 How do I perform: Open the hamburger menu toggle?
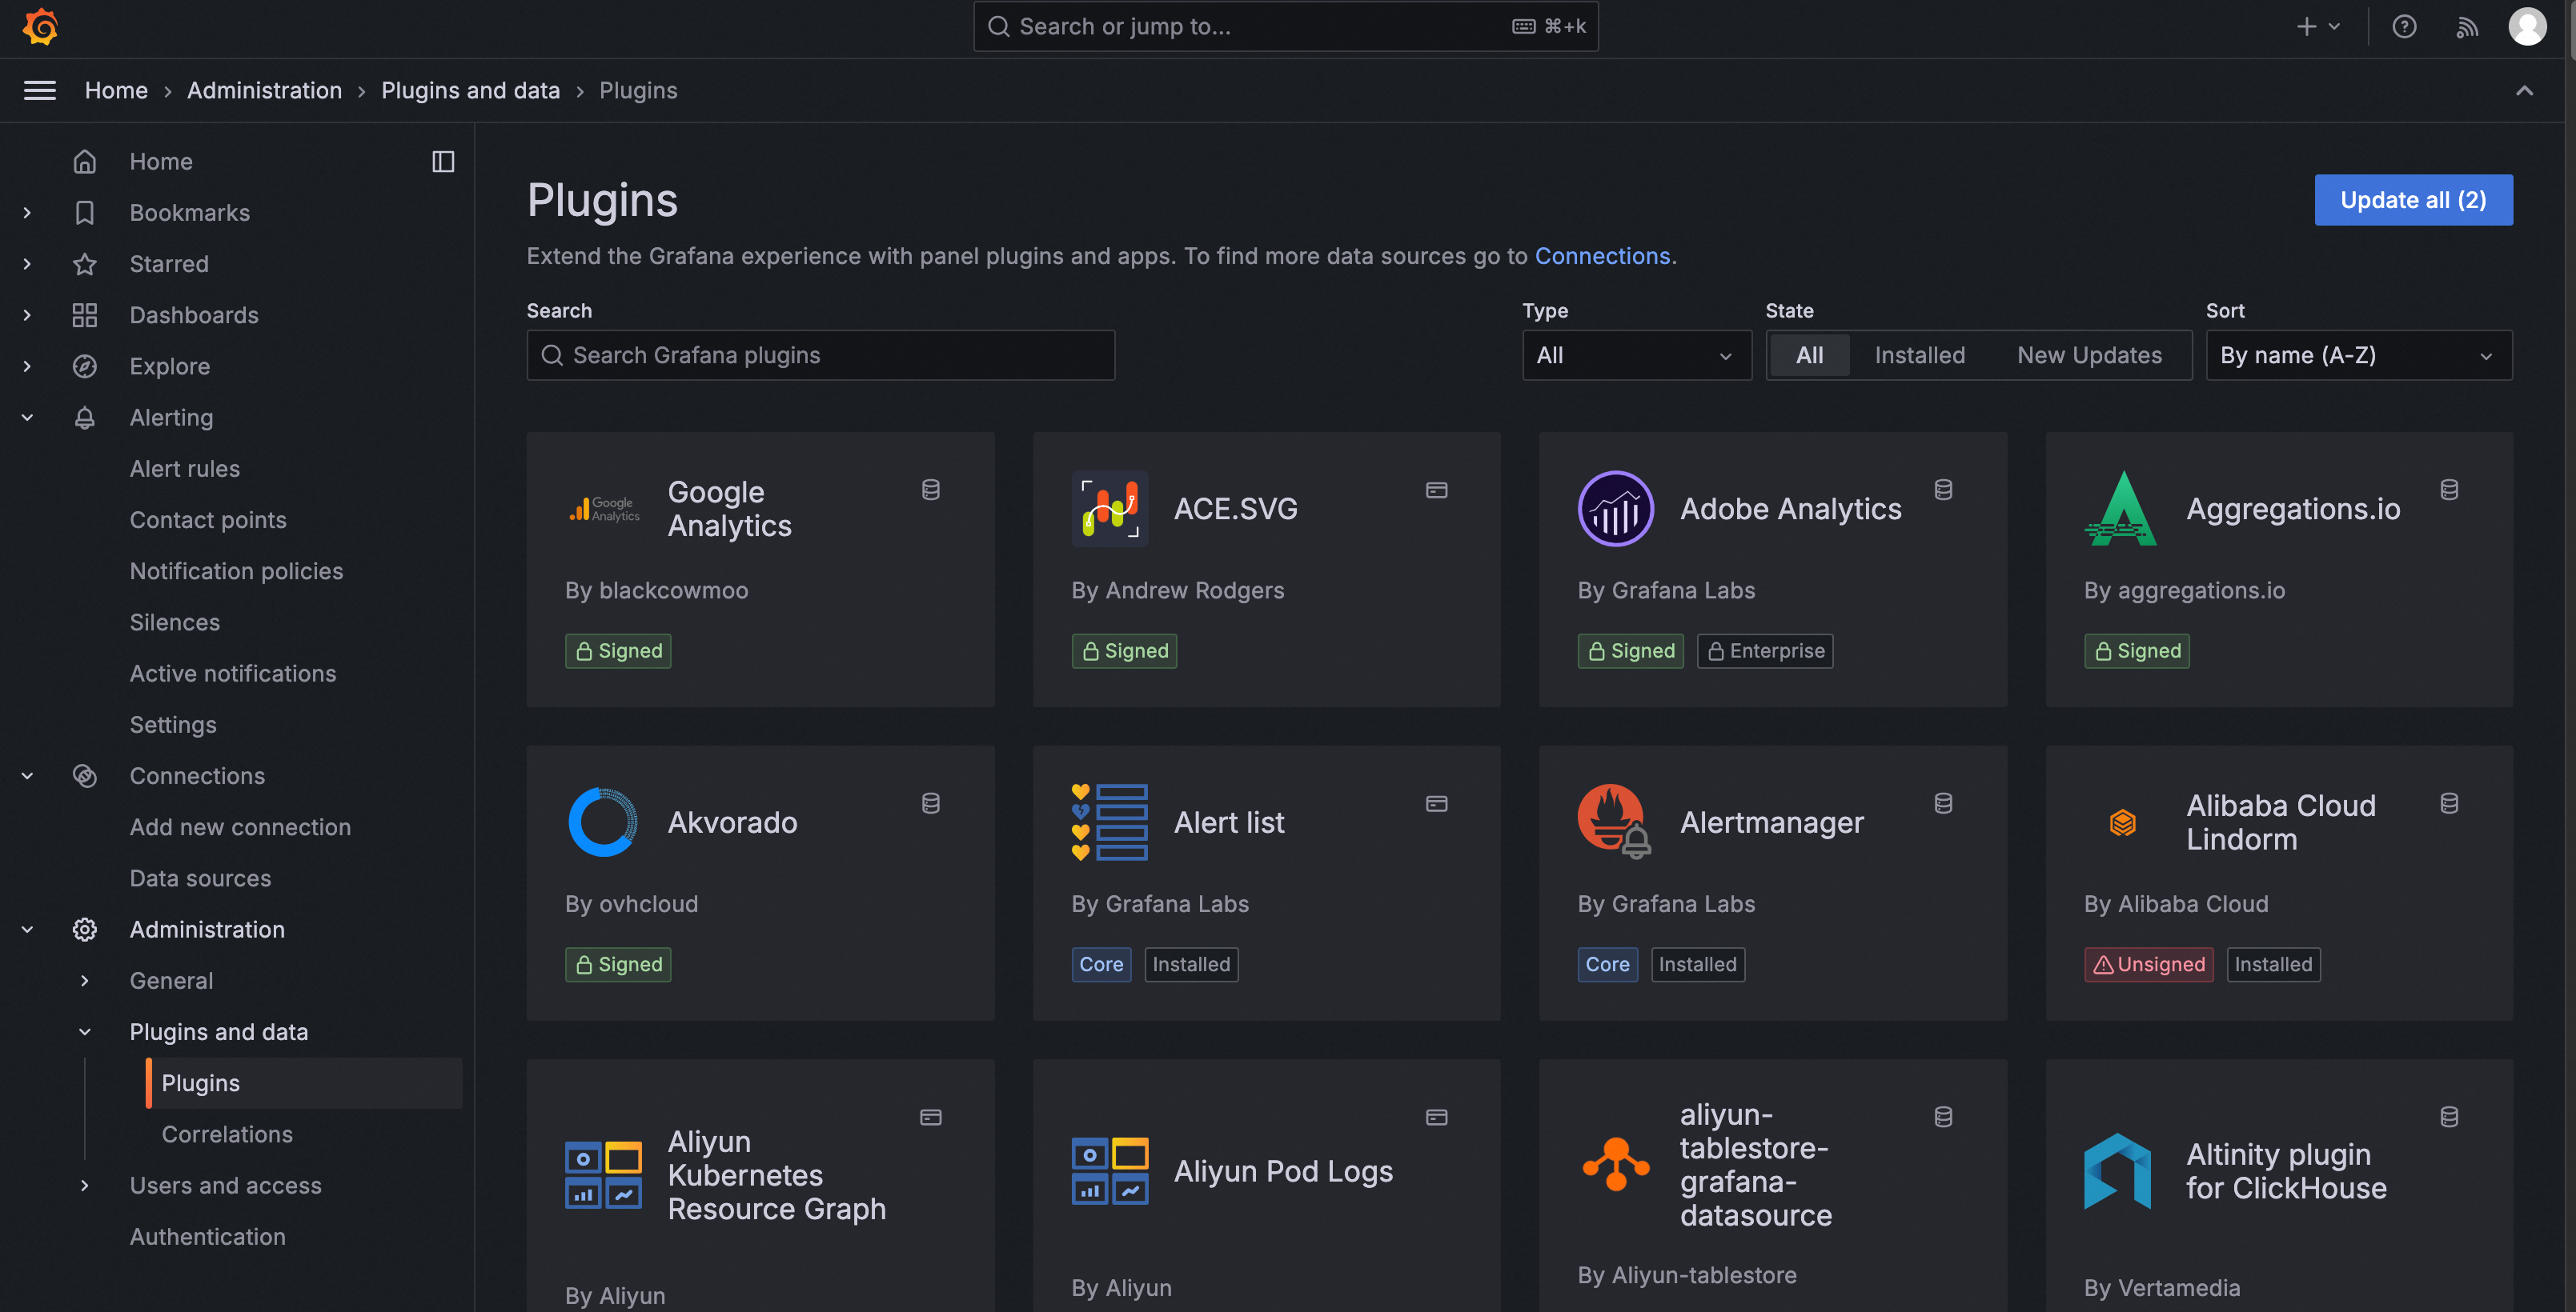point(40,91)
